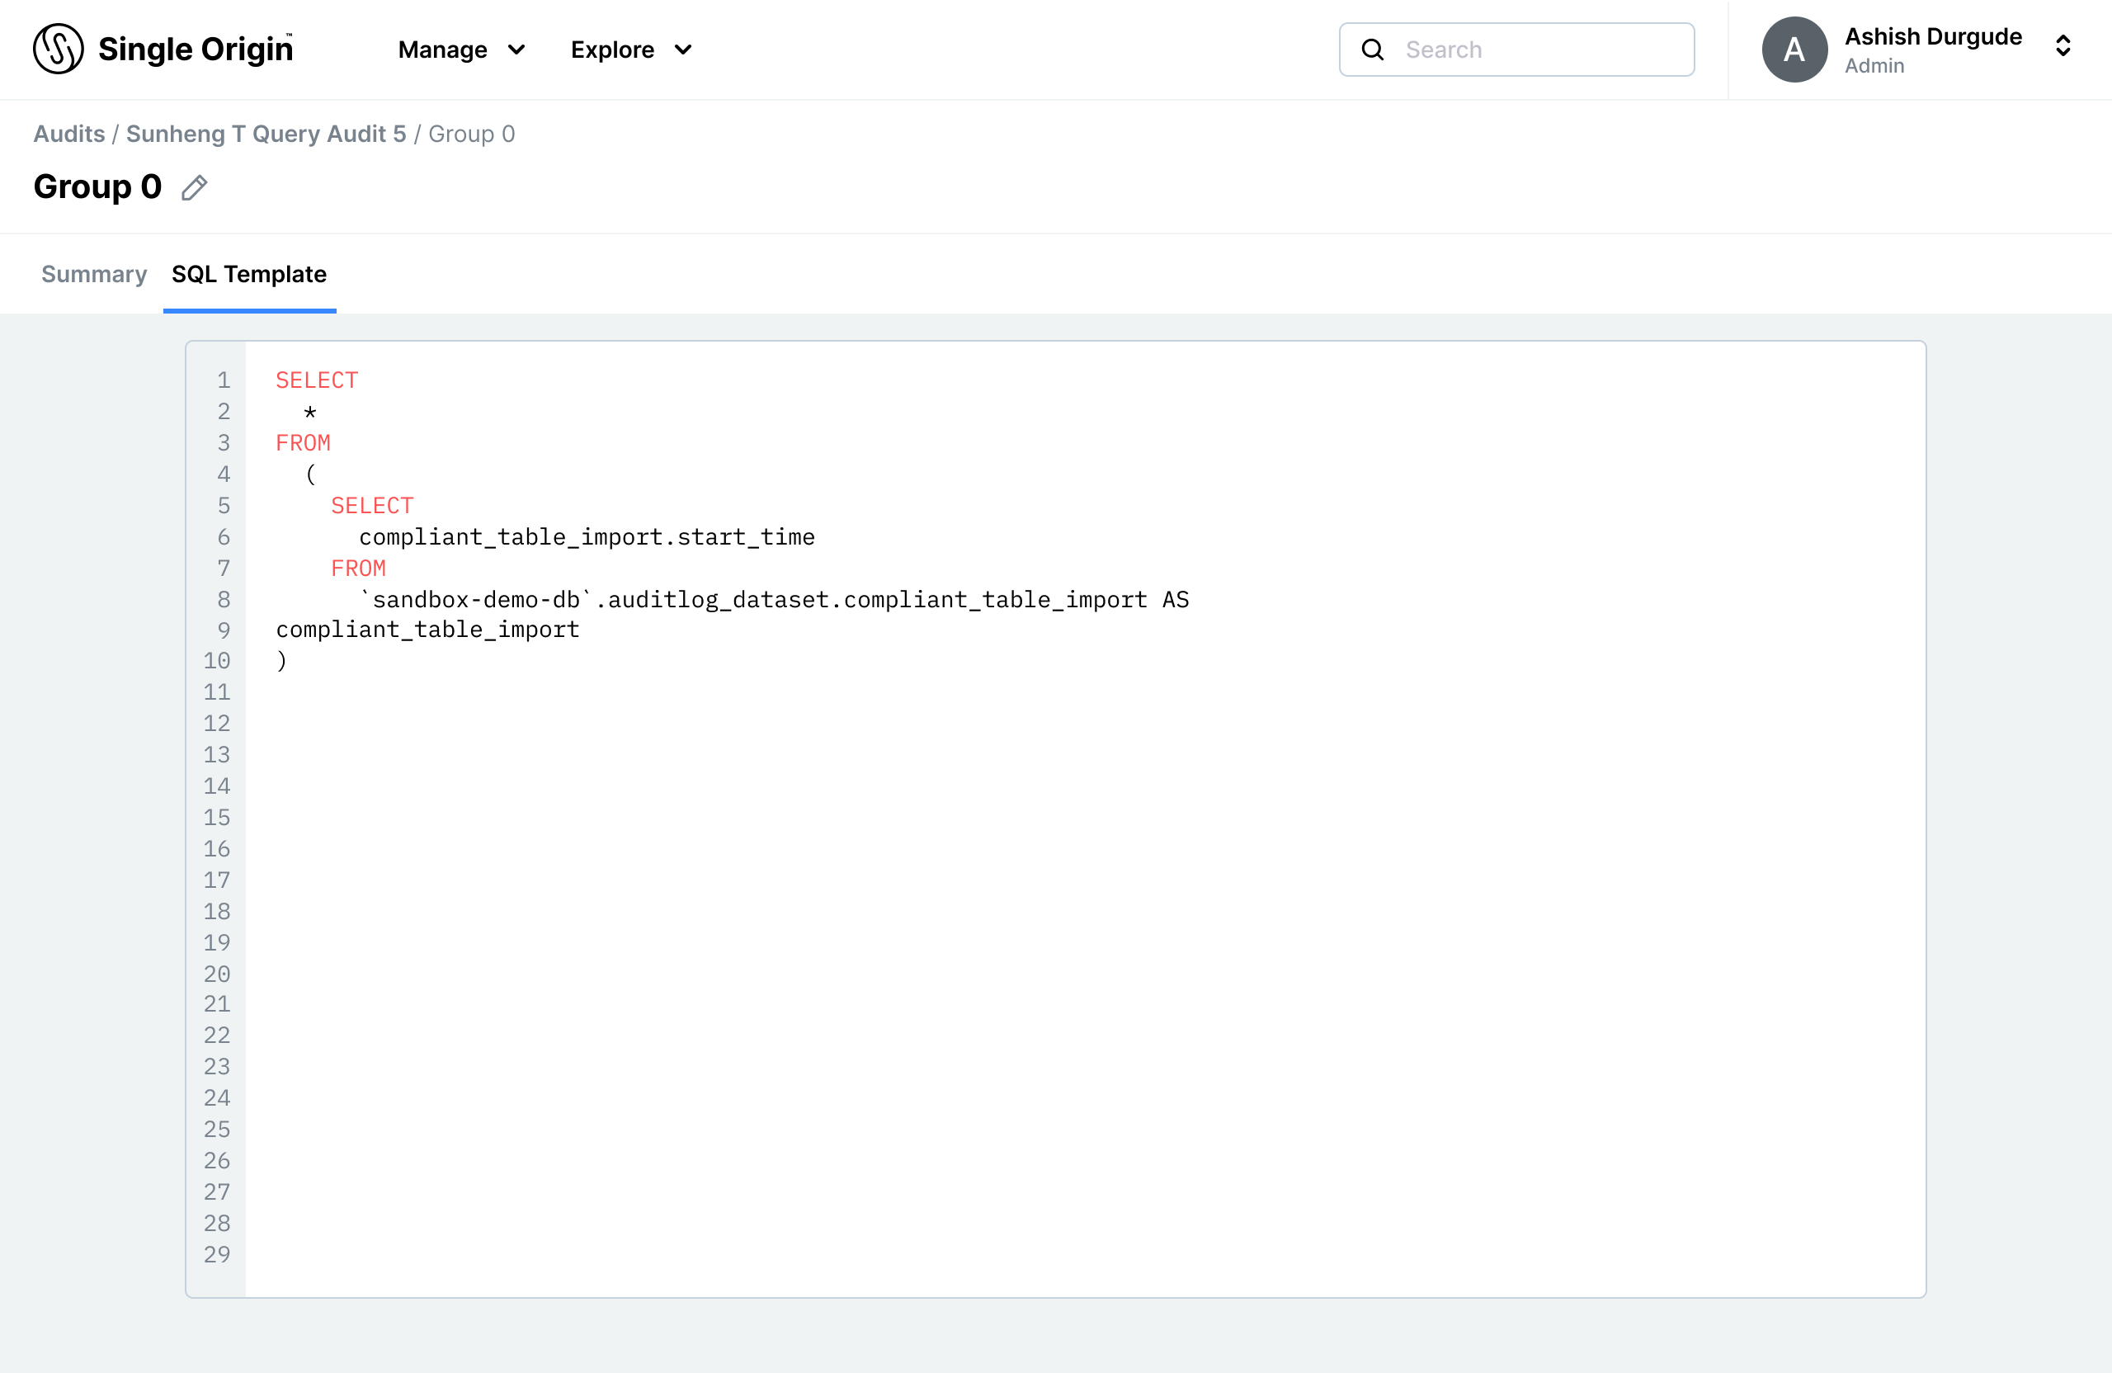
Task: Place cursor on compliant_table_import.start_time line
Action: coord(587,537)
